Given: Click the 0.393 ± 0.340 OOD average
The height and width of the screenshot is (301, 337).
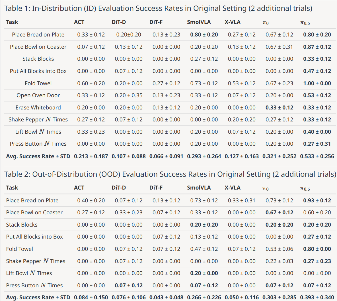Looking at the screenshot, I should pyautogui.click(x=317, y=297).
